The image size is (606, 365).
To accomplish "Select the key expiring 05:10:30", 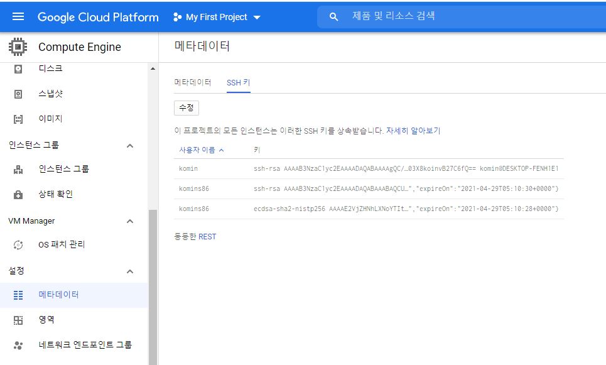I will [x=406, y=188].
